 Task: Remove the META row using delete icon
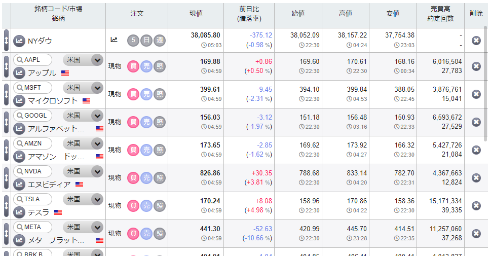click(476, 233)
